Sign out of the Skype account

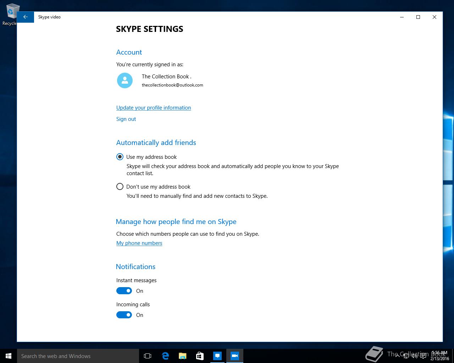tap(126, 119)
